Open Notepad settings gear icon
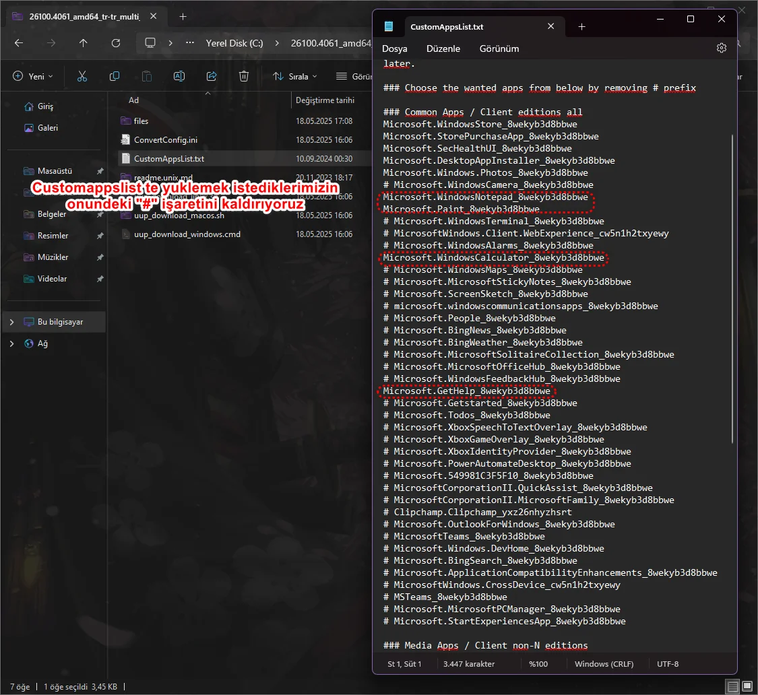758x695 pixels. [721, 48]
